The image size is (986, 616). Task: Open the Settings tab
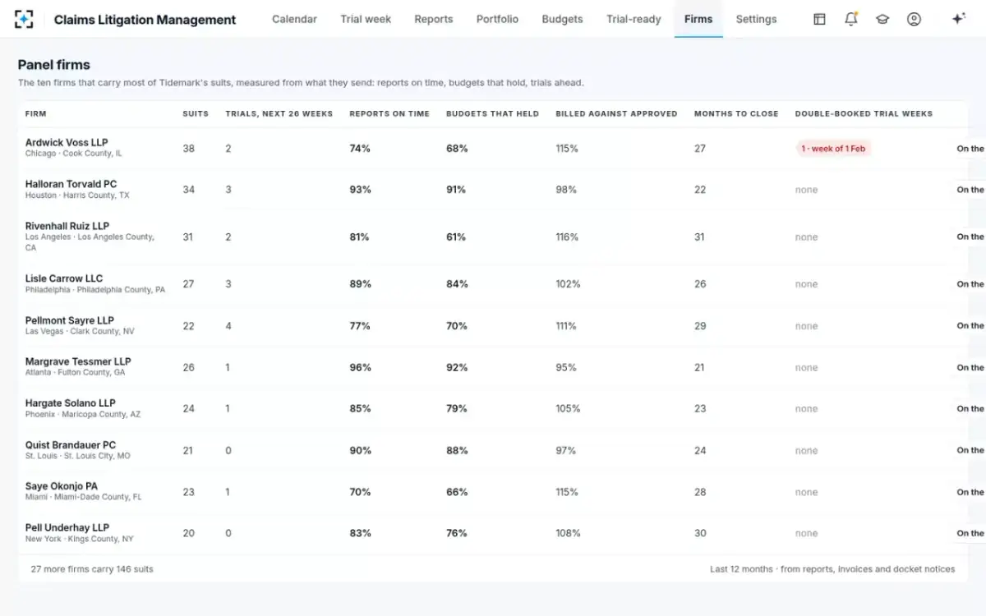point(756,19)
